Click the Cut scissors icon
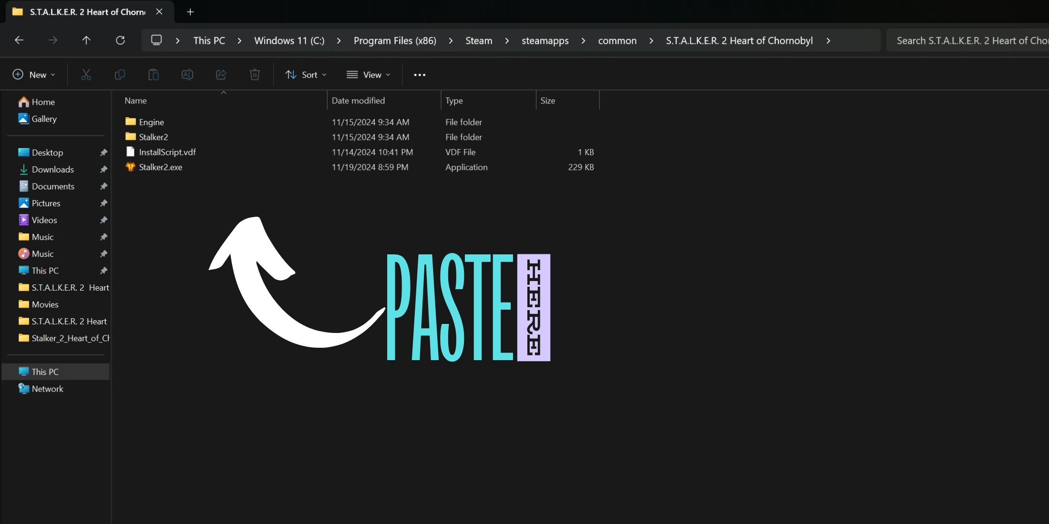Screen dimensions: 1049x524 (86, 75)
